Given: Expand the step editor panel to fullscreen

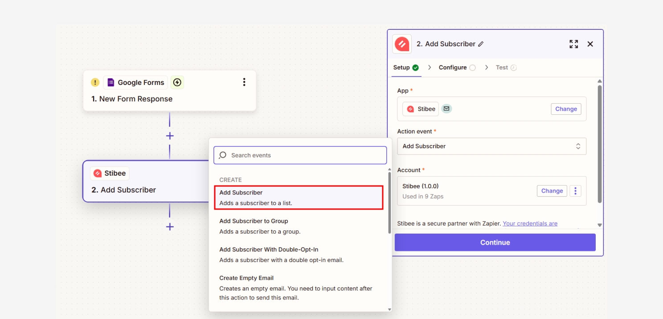Looking at the screenshot, I should pyautogui.click(x=573, y=44).
